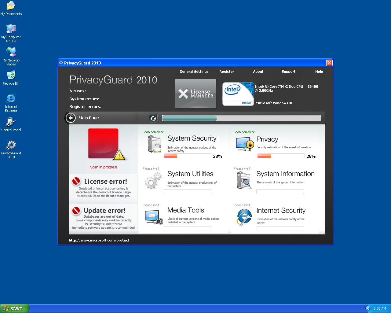391x313 pixels.
Task: Open the Support menu item
Action: pyautogui.click(x=288, y=72)
